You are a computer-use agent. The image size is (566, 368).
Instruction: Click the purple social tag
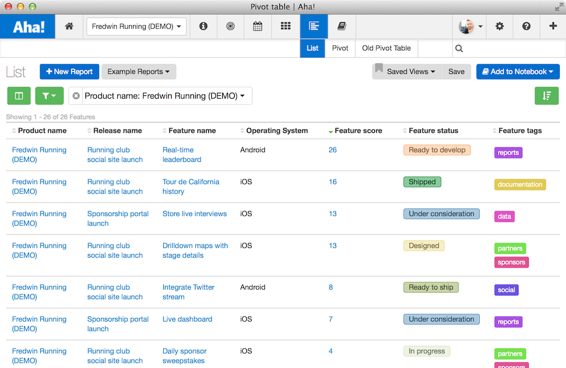506,290
